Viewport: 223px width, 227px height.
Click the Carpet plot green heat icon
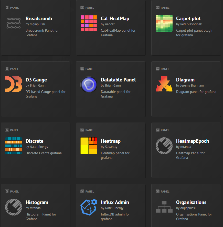tap(164, 23)
